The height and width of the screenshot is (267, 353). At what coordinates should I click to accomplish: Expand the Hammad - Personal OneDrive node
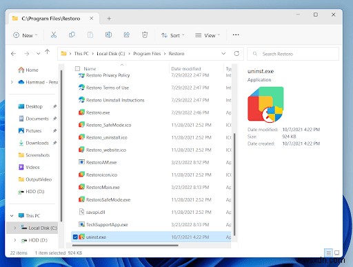12,82
